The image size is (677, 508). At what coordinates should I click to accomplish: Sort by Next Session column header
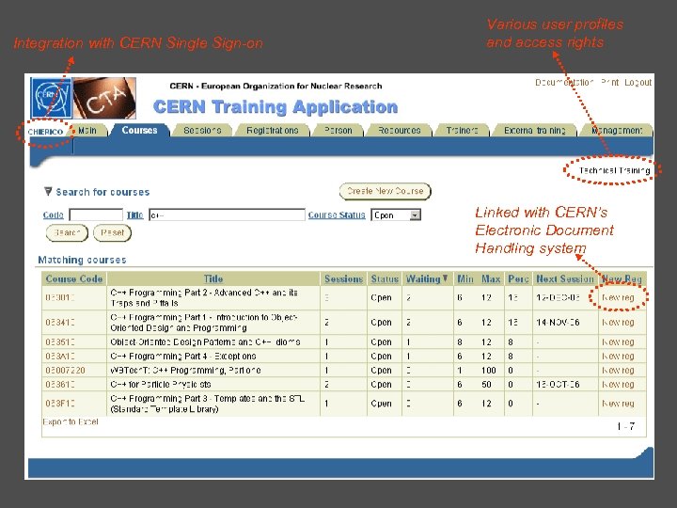pos(565,278)
